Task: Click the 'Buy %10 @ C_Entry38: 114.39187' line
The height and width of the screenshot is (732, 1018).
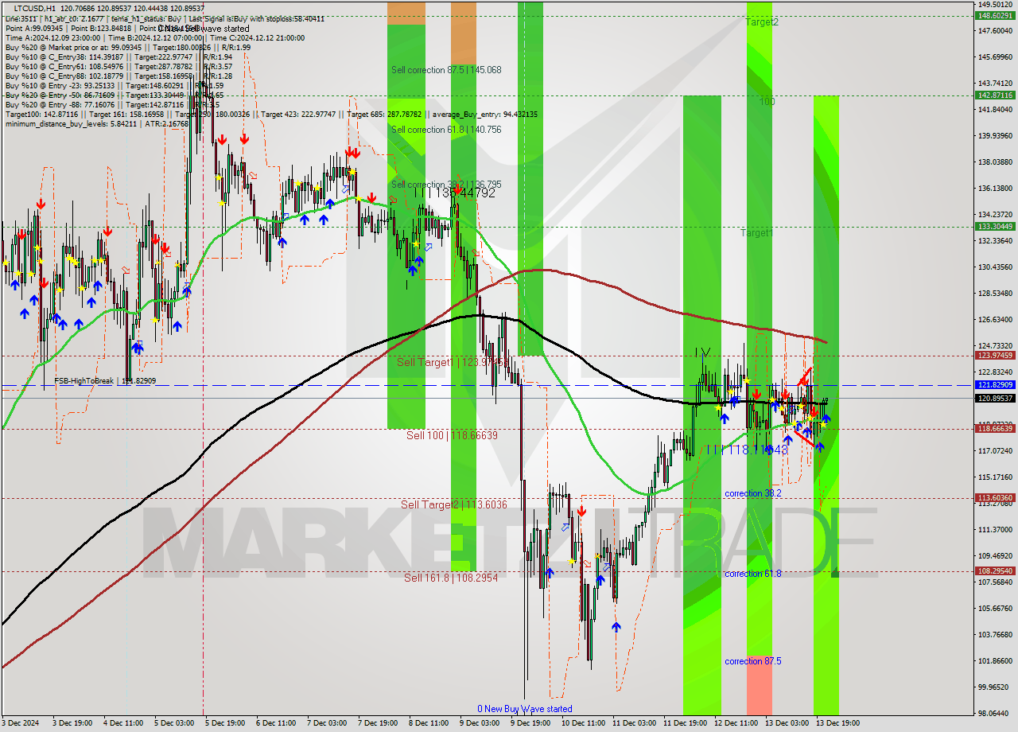Action: pos(119,56)
